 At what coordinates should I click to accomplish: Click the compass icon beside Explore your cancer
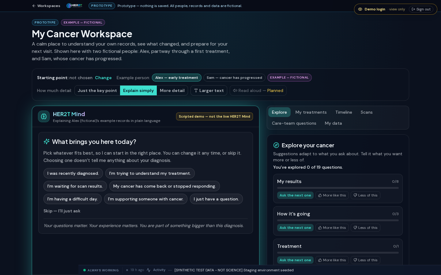(x=276, y=145)
